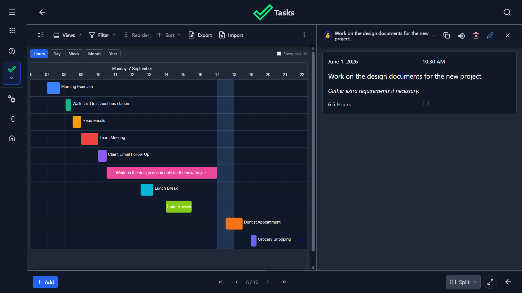522x293 pixels.
Task: Edit the task with pencil icon
Action: (490, 36)
